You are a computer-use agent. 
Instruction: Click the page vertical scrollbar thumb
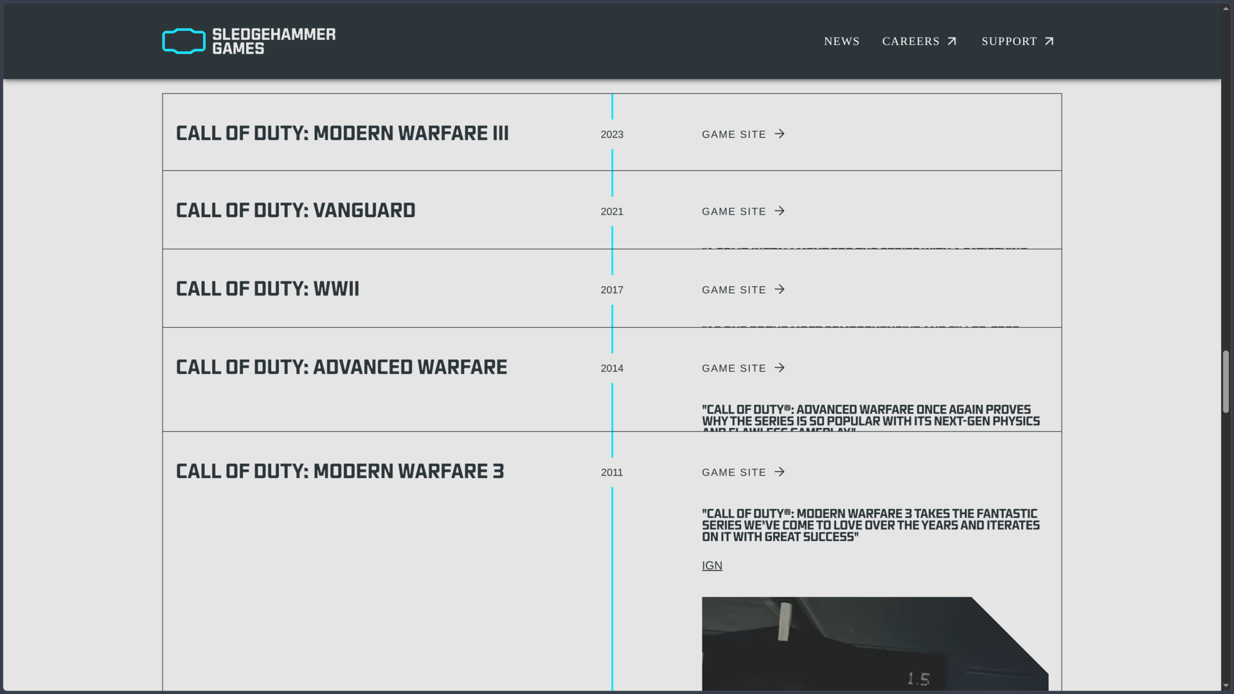click(x=1226, y=382)
